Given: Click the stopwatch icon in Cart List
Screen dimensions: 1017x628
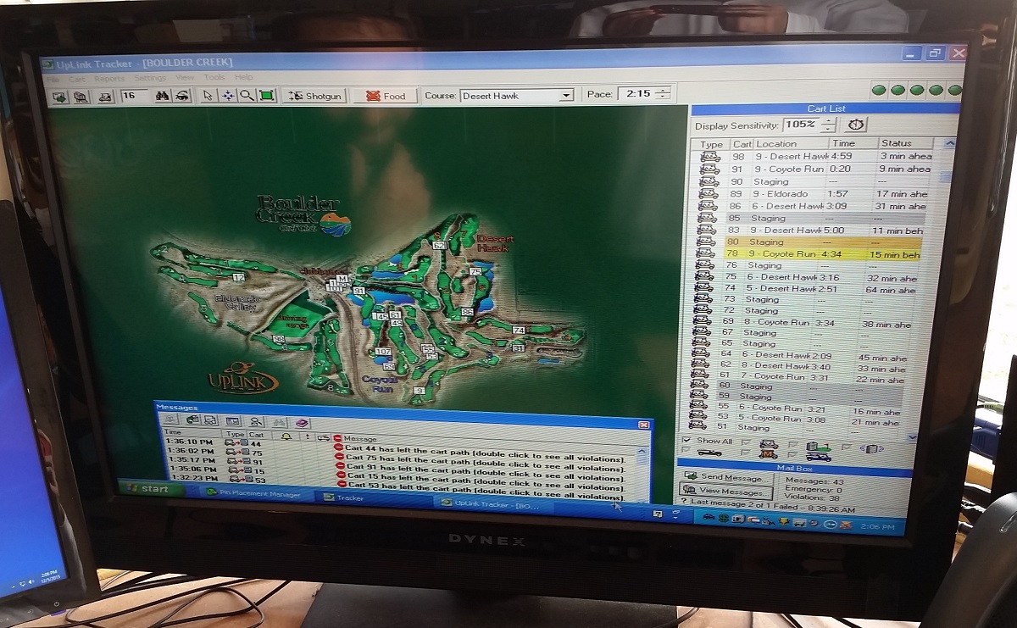Looking at the screenshot, I should (x=857, y=125).
